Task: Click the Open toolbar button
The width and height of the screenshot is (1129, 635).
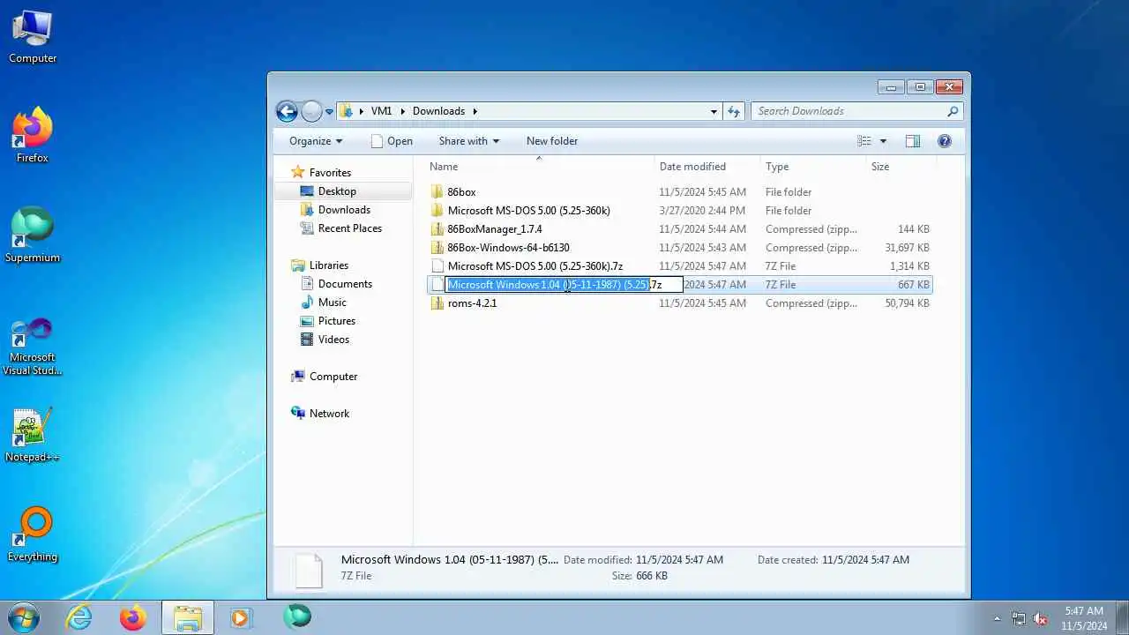Action: point(392,141)
